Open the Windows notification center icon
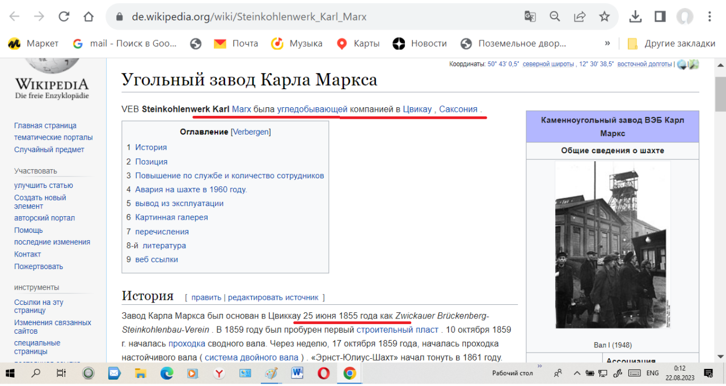This screenshot has width=726, height=386. (708, 373)
